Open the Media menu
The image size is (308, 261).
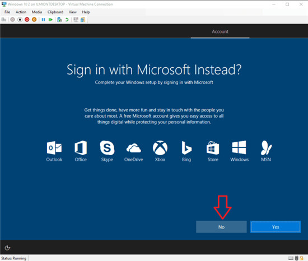point(37,12)
